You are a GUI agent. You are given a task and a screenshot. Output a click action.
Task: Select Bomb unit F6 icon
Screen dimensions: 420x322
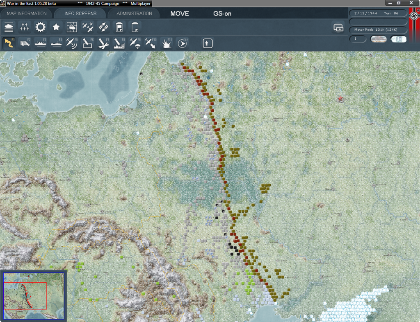click(88, 43)
